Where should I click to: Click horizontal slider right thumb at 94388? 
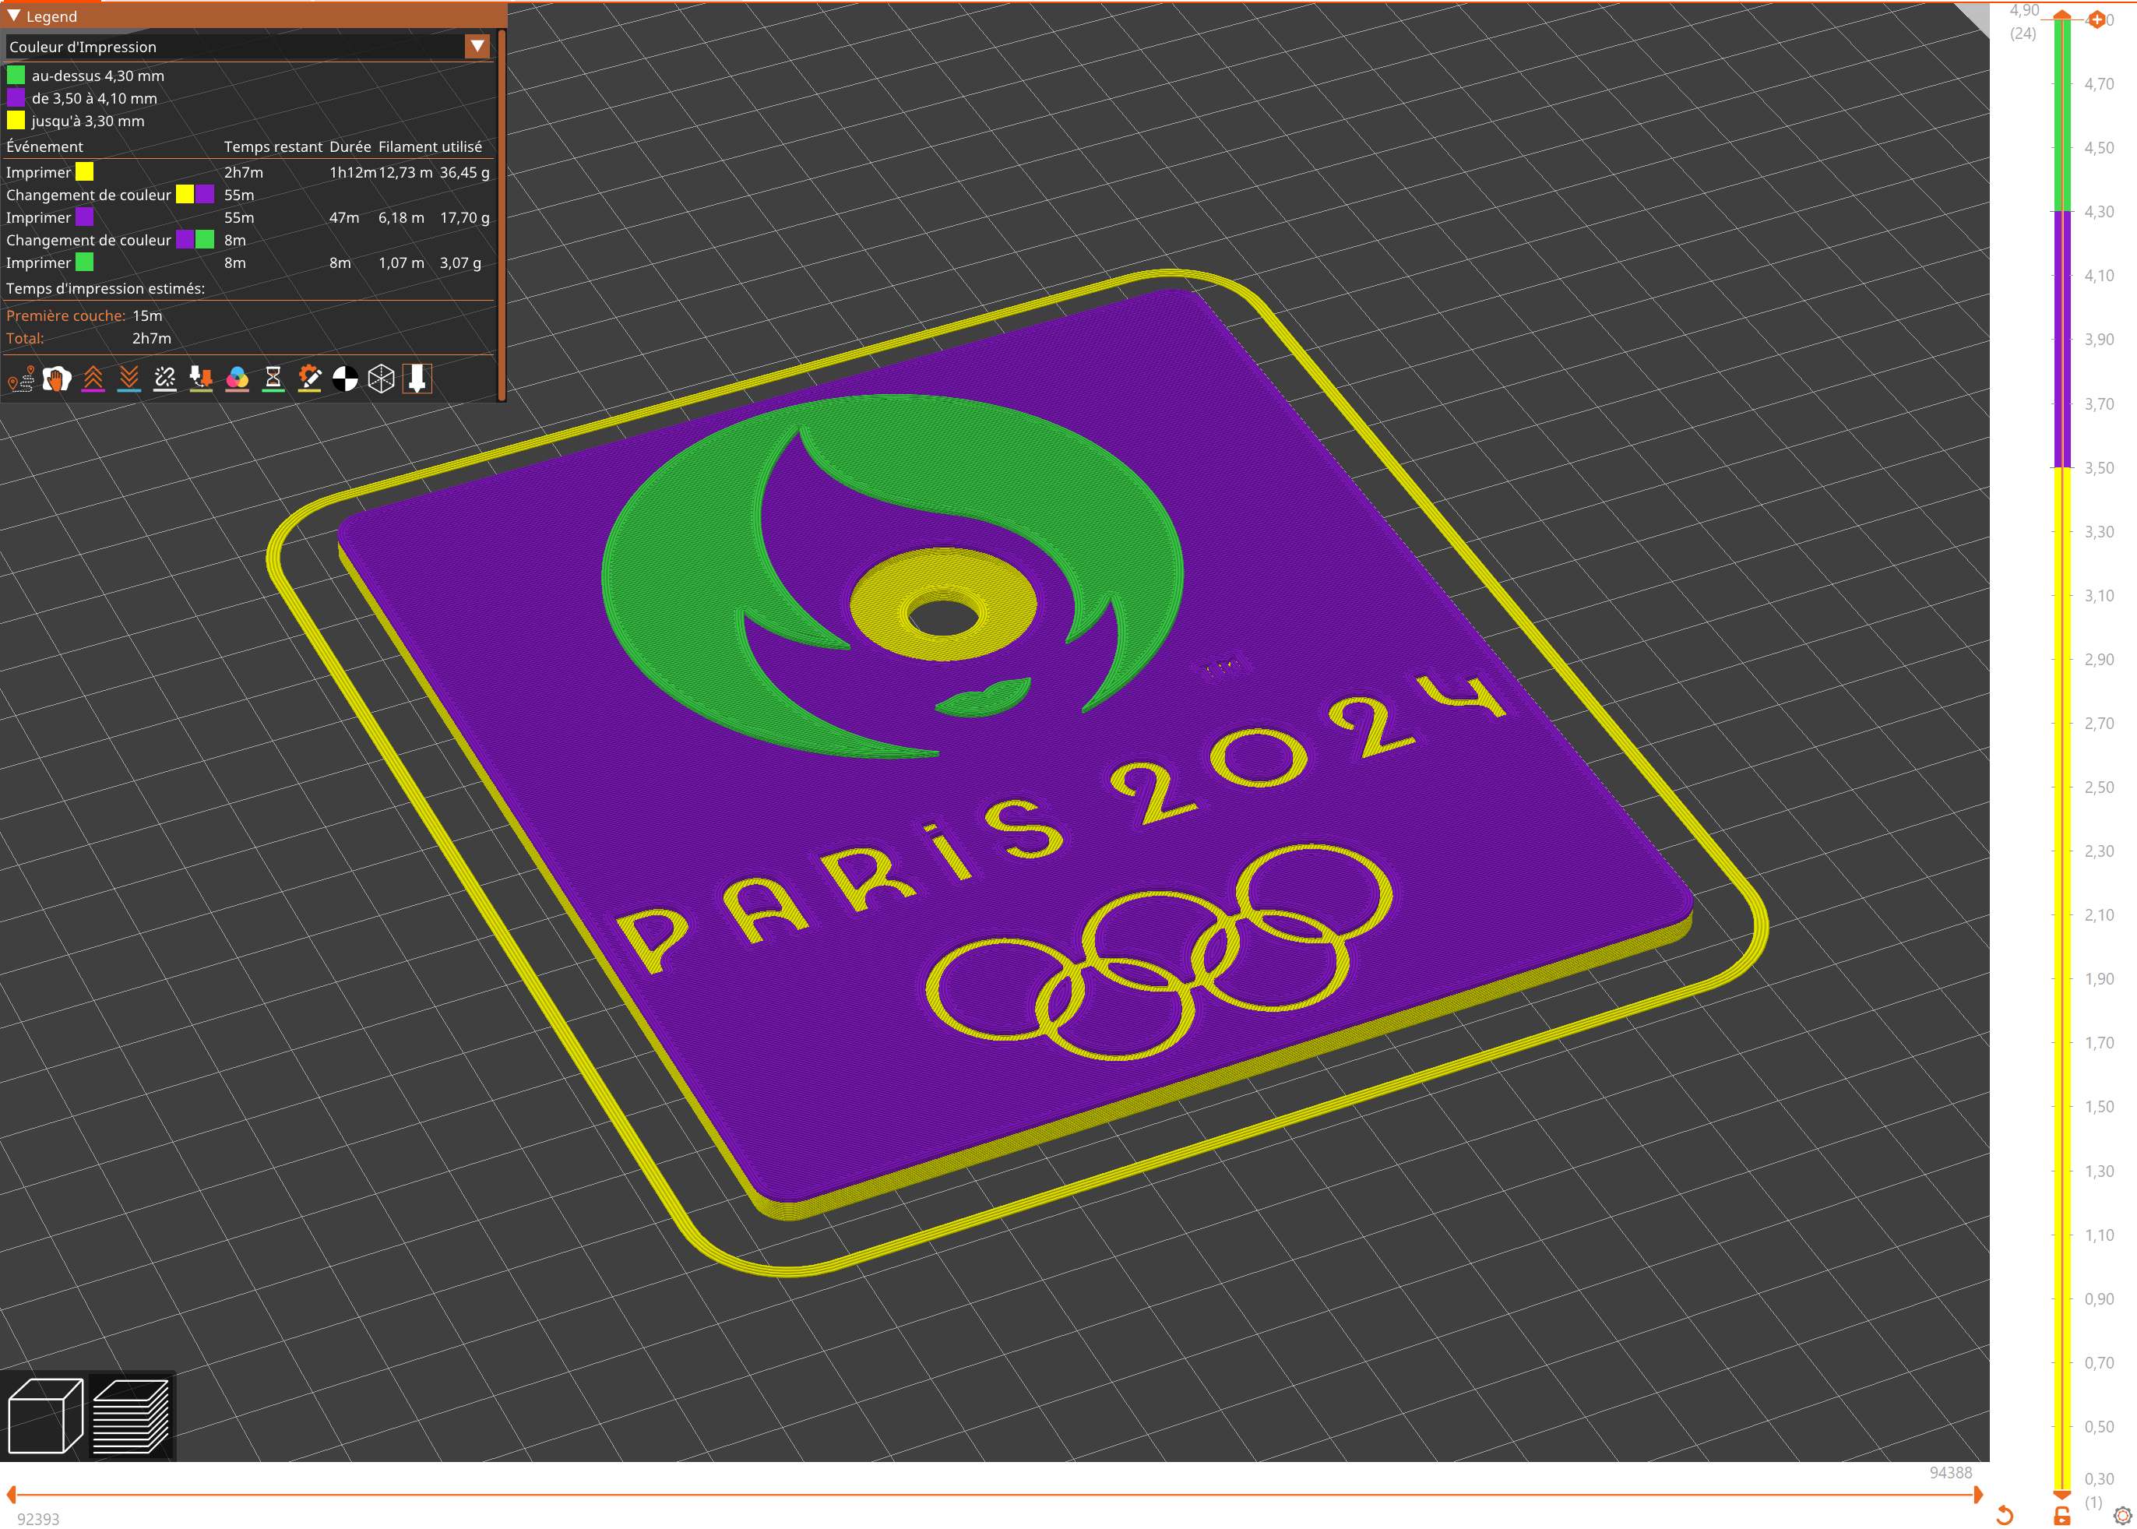(1978, 1494)
